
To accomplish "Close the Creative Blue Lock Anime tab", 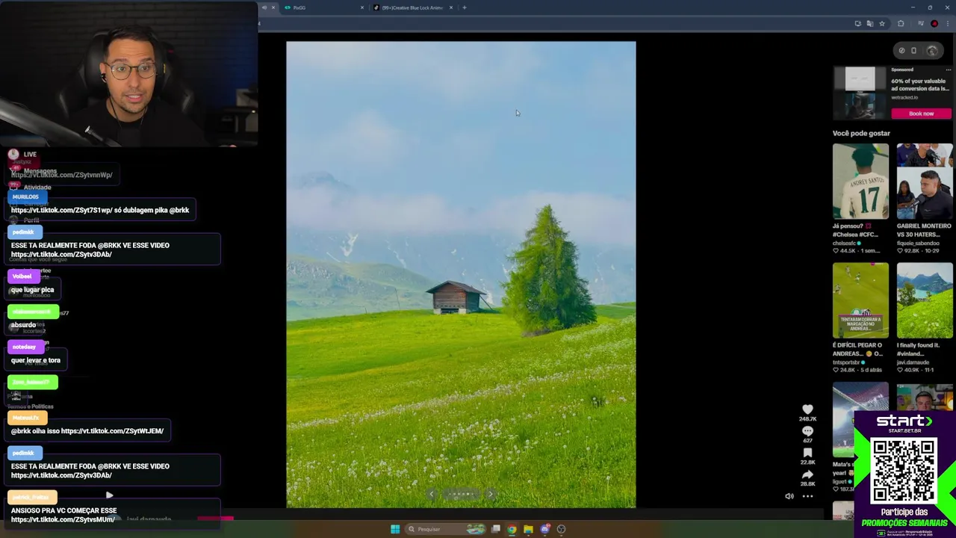I will point(450,7).
